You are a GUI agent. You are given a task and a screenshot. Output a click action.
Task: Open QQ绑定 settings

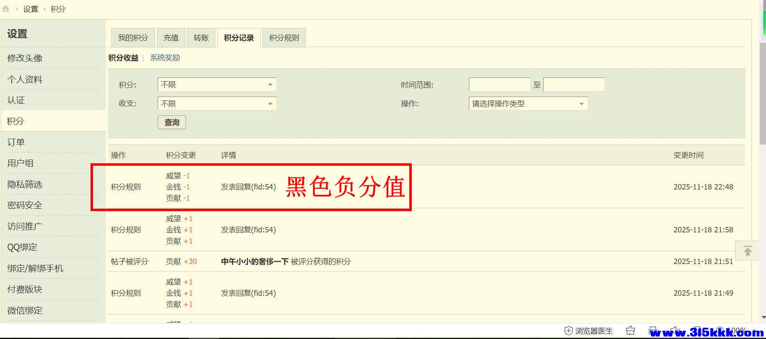click(22, 247)
